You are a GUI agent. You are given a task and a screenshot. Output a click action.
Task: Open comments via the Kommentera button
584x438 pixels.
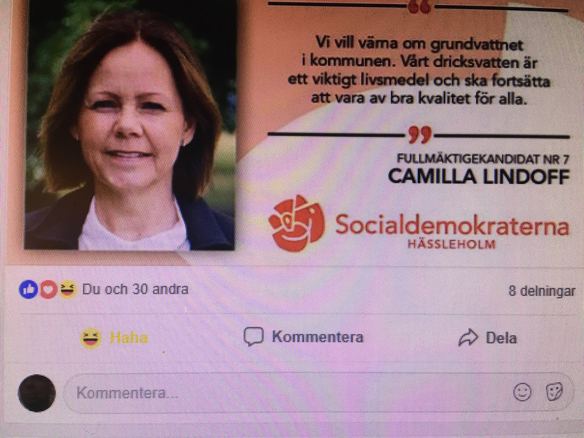[x=304, y=337]
